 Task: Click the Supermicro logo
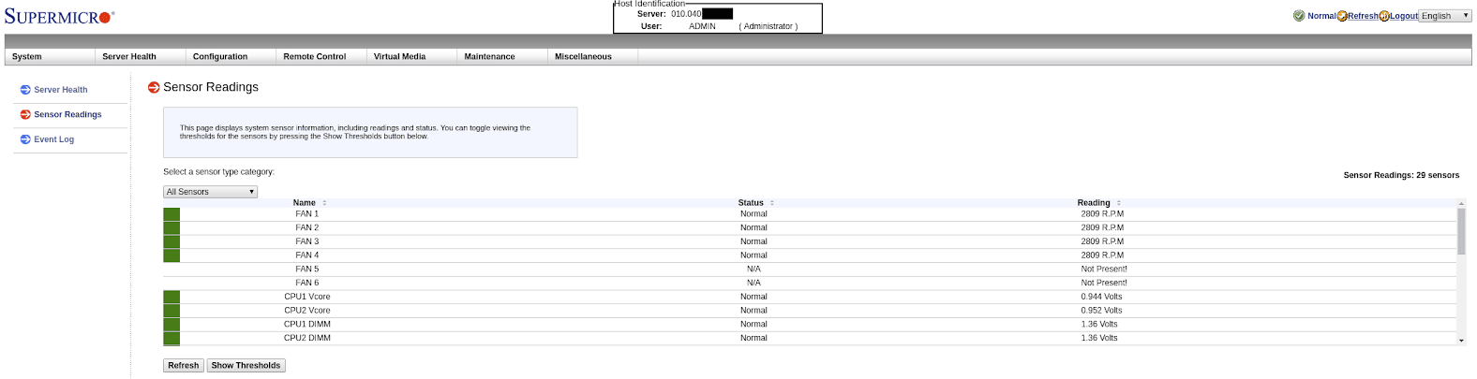[59, 17]
